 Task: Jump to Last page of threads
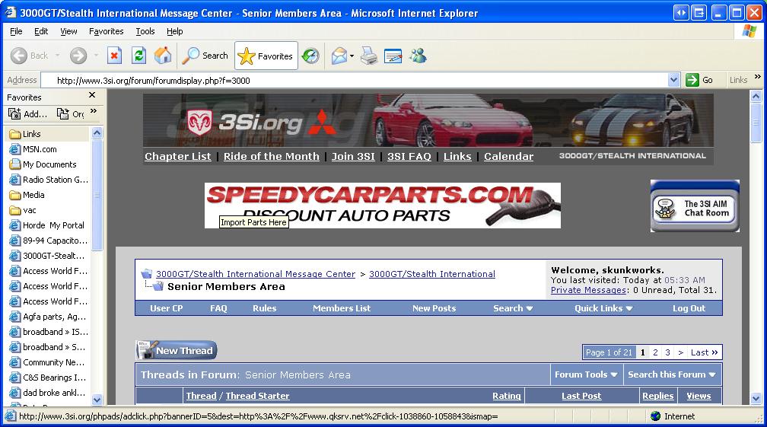pyautogui.click(x=704, y=352)
